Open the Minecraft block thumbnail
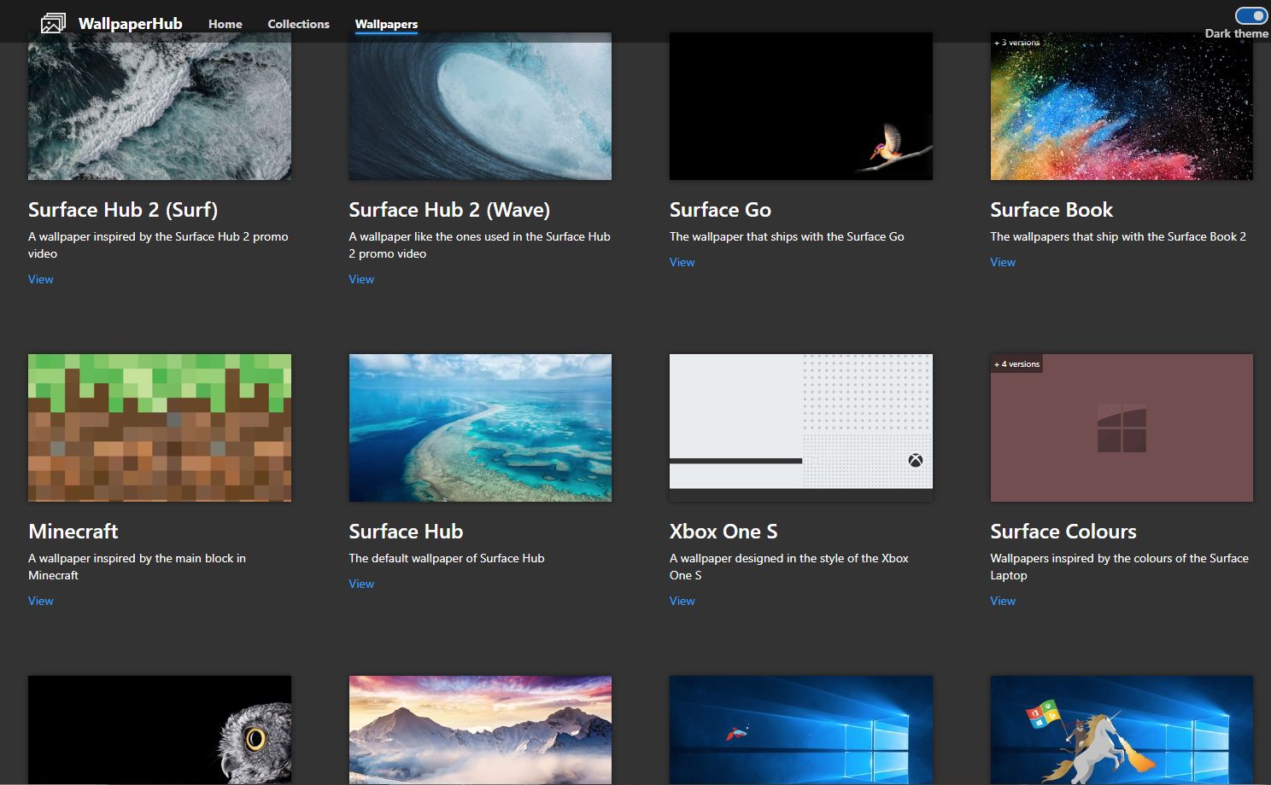The height and width of the screenshot is (785, 1271). [160, 427]
